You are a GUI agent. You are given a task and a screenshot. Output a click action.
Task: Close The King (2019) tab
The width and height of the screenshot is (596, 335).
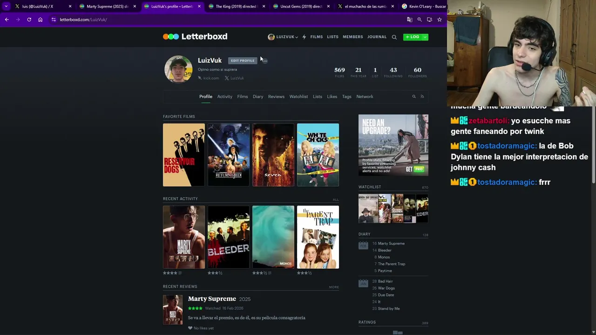pyautogui.click(x=264, y=7)
